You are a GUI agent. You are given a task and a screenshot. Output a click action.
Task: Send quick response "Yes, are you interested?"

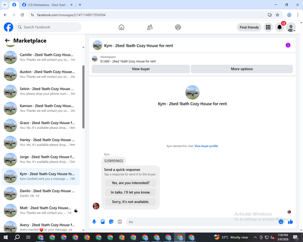[x=130, y=183]
